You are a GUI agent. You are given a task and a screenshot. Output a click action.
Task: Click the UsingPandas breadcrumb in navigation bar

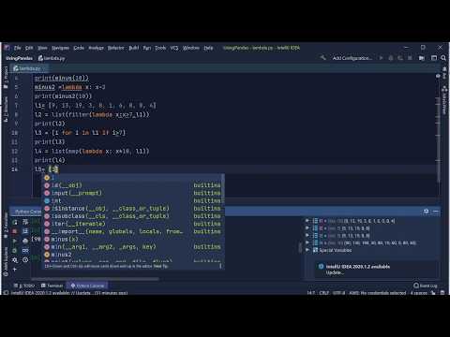[19, 58]
